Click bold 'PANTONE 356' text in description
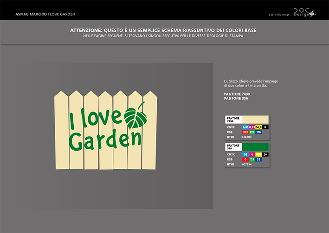Screen dimensions: 329x233 [x=236, y=99]
